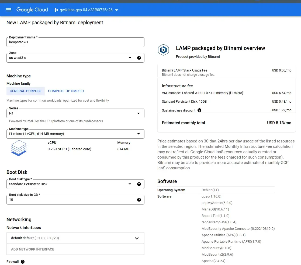
Task: Click the sustained use discount amount USD 1.99/mo
Action: point(281,110)
